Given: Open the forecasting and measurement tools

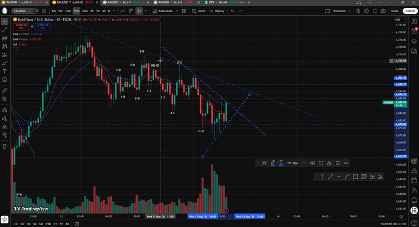Looking at the screenshot, I should click(x=4, y=55).
